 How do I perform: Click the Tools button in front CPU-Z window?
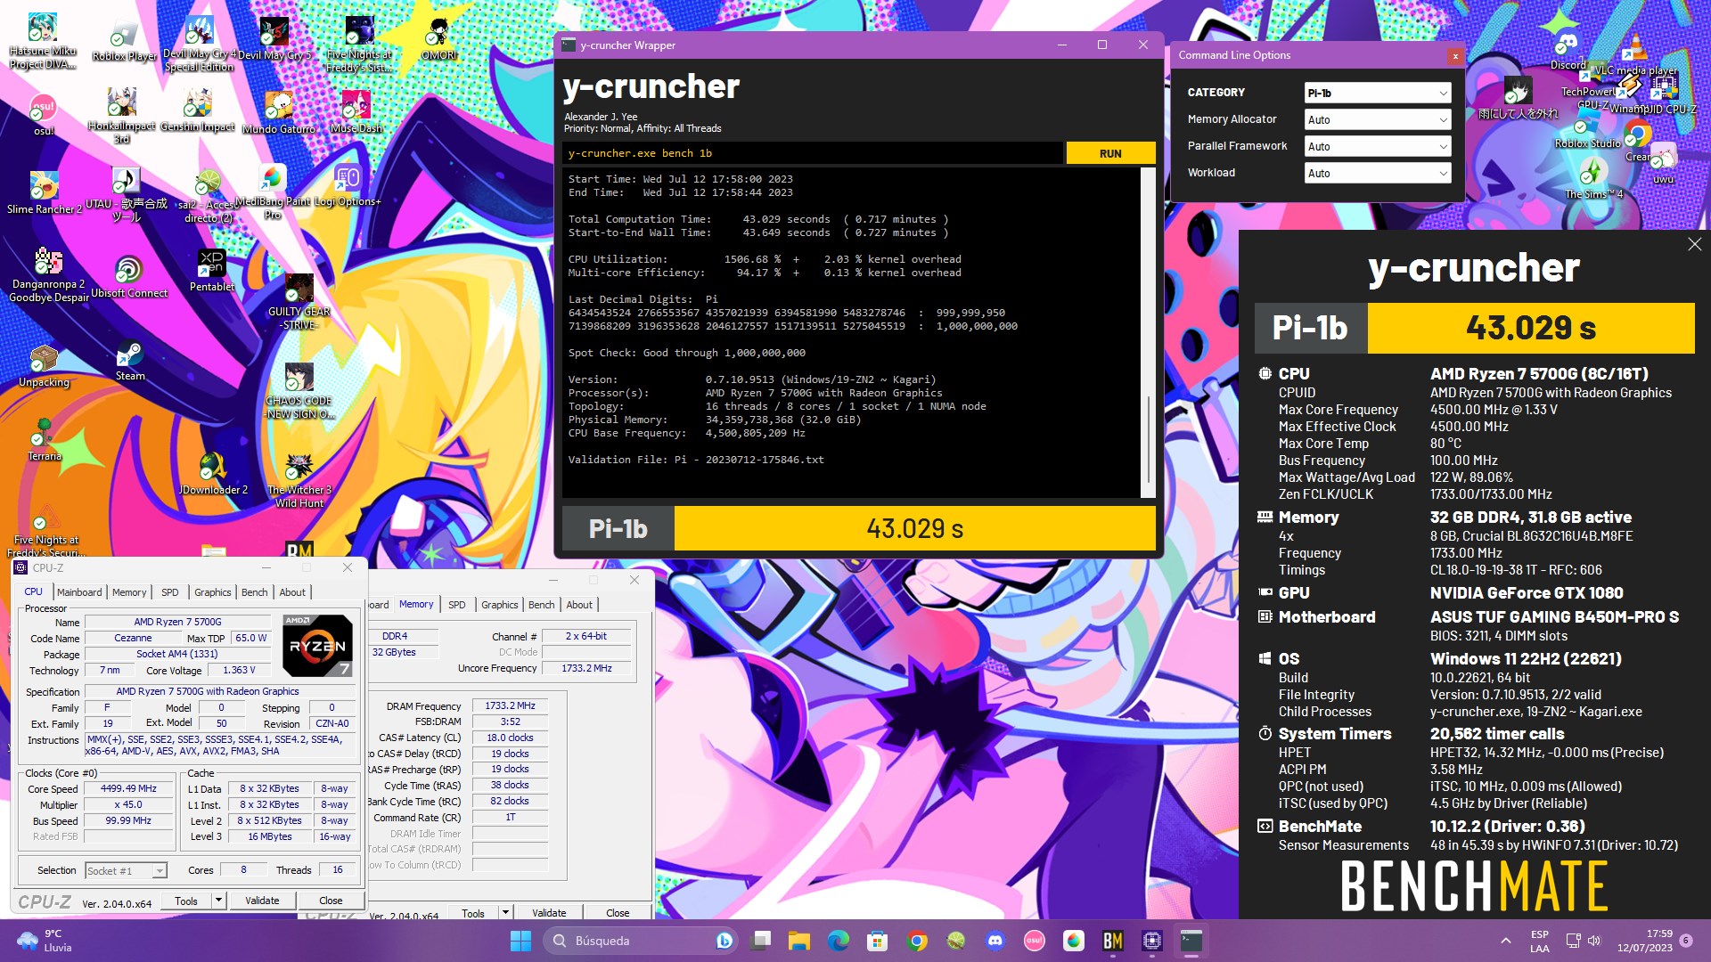[186, 901]
